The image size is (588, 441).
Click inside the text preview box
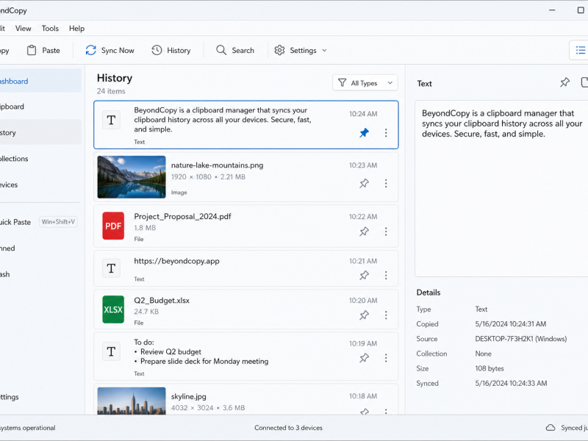coord(501,189)
